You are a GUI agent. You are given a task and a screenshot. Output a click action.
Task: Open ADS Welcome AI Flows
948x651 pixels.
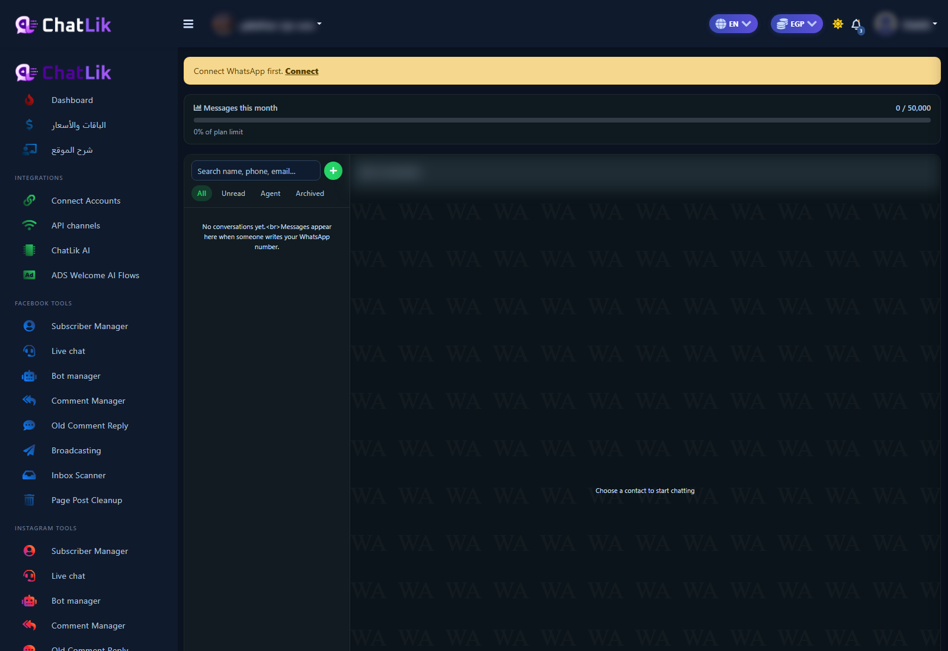[x=95, y=275]
